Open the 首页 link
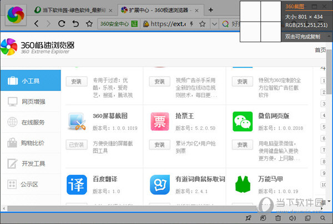The image size is (333, 224). 320,50
